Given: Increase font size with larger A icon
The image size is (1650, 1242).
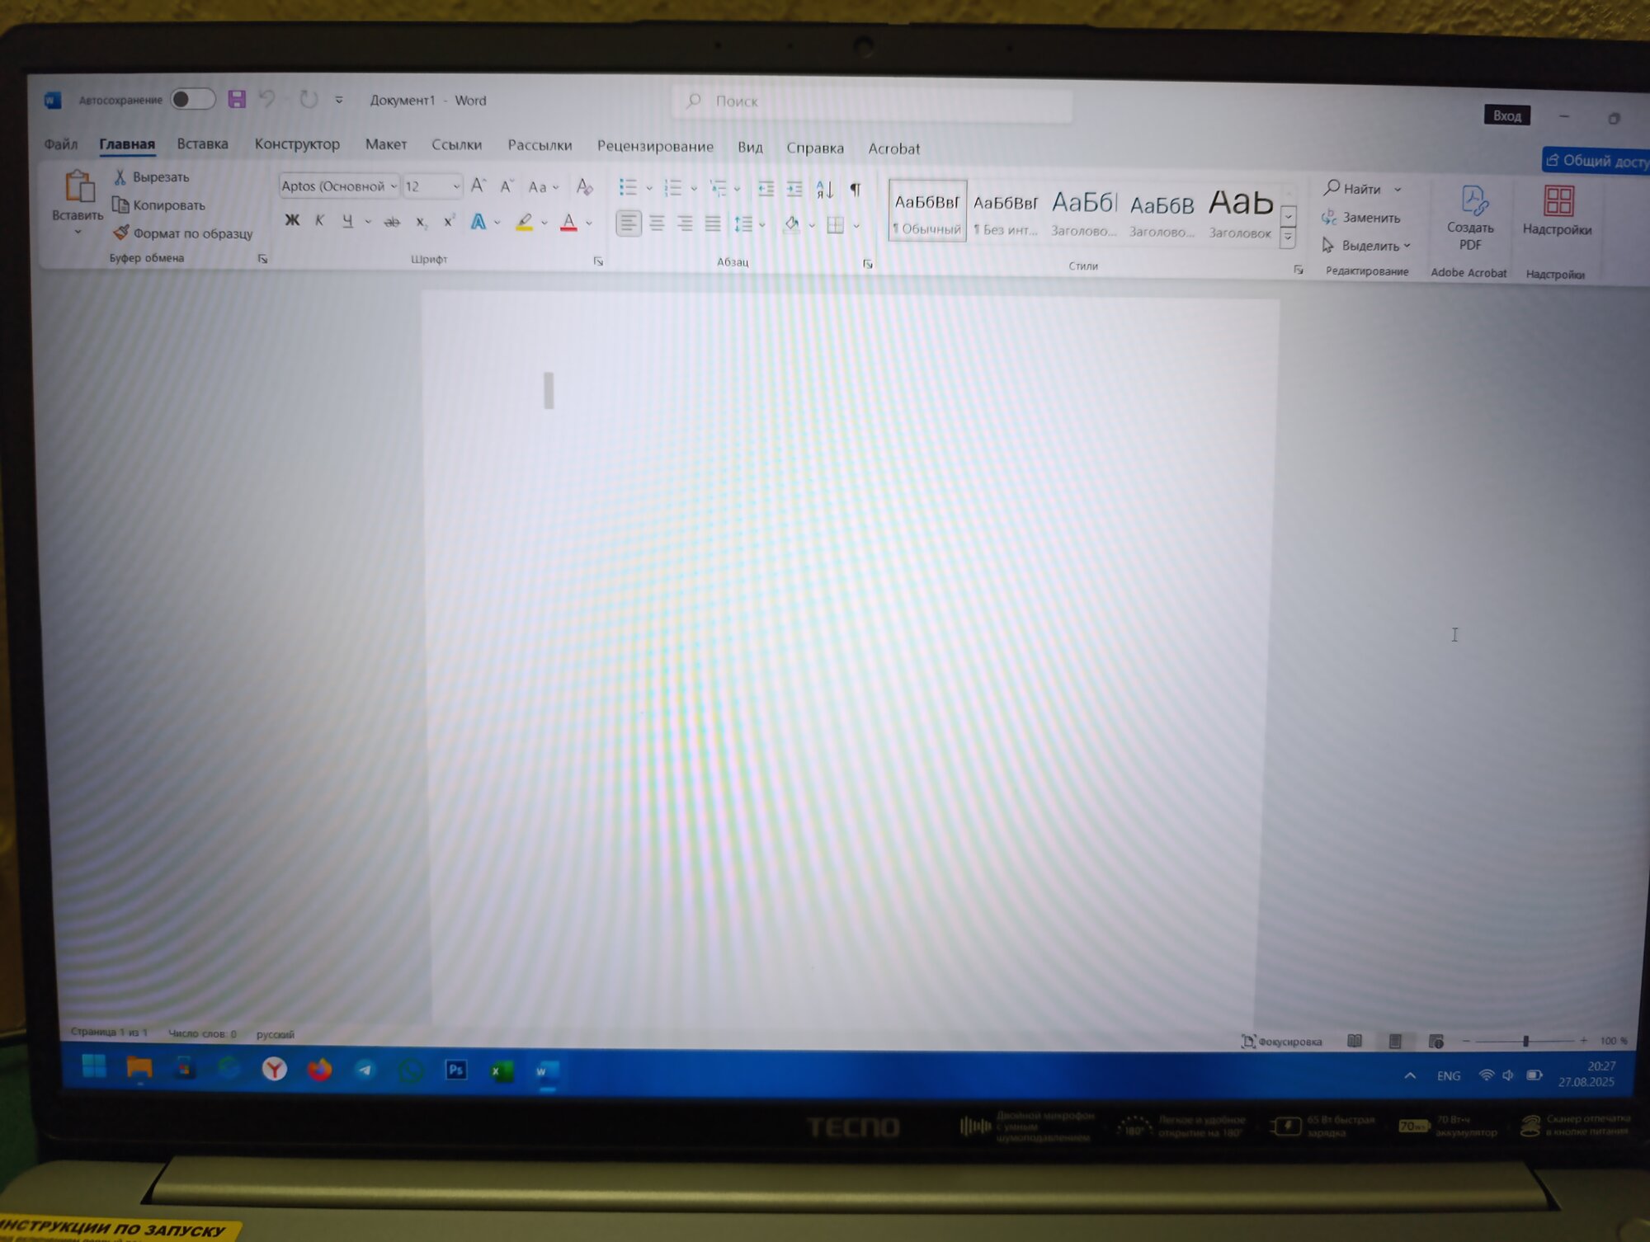Looking at the screenshot, I should [478, 186].
